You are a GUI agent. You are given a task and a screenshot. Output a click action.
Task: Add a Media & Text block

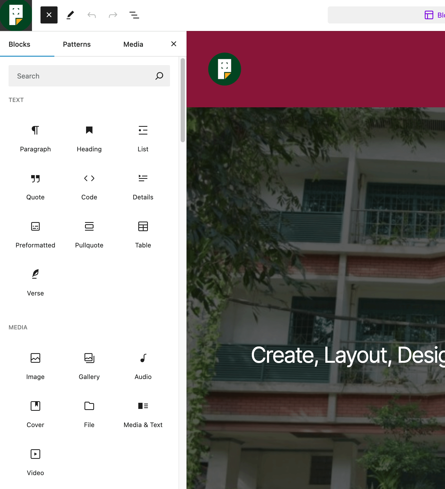tap(143, 415)
